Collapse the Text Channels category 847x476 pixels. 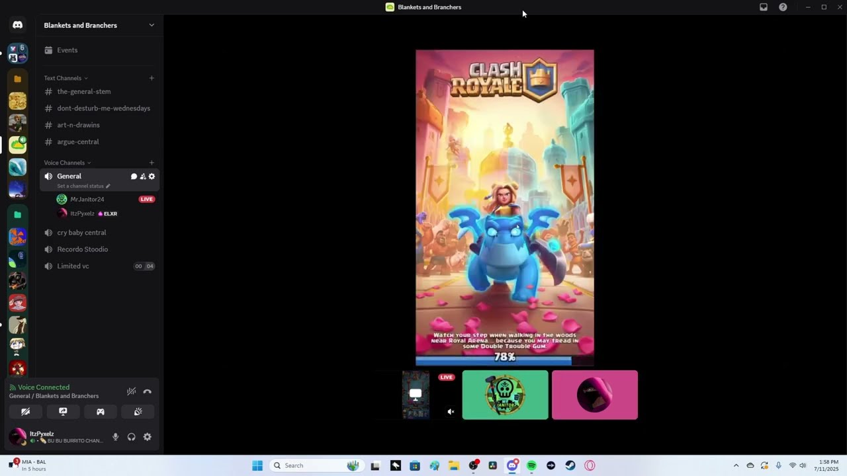click(66, 78)
